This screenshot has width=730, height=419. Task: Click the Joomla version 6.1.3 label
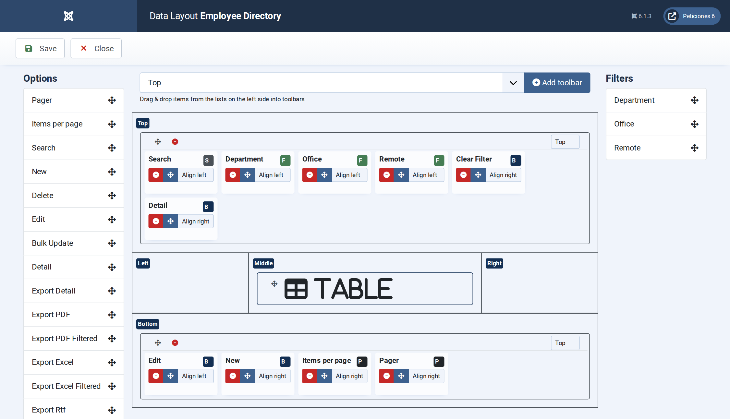pos(641,16)
